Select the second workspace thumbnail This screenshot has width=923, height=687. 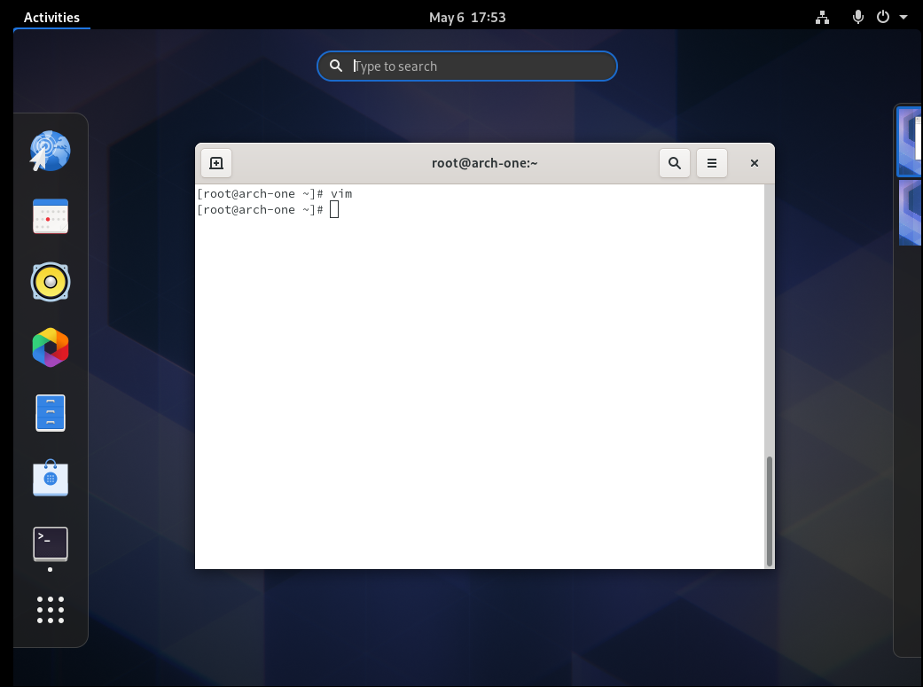coord(910,213)
